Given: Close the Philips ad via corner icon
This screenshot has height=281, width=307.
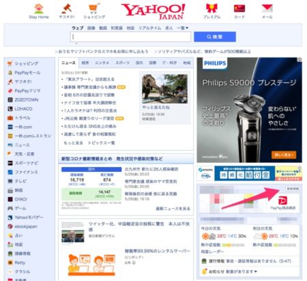Looking at the screenshot, I should [x=299, y=59].
